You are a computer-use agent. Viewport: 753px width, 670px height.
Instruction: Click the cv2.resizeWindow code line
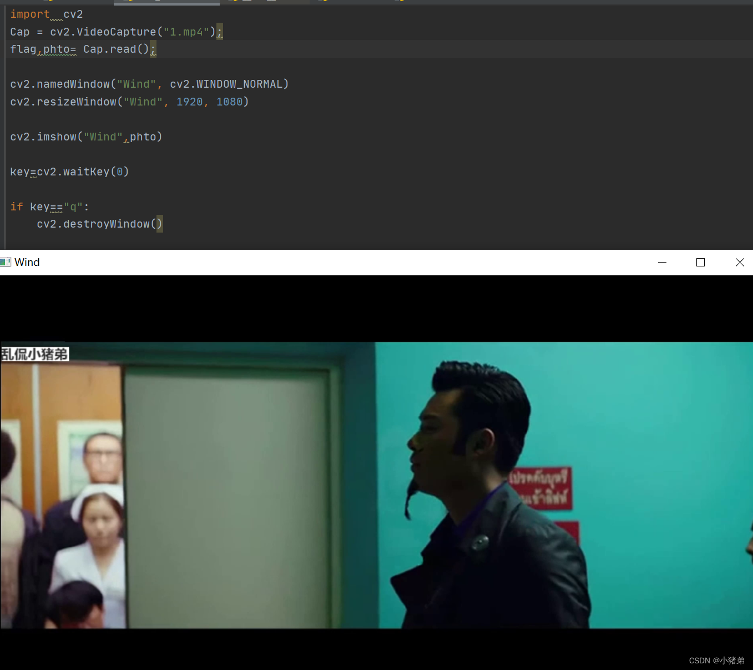[130, 102]
